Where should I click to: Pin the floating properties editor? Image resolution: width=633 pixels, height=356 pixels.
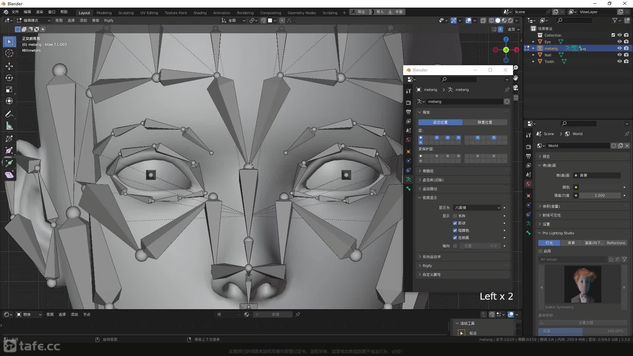coord(507,90)
